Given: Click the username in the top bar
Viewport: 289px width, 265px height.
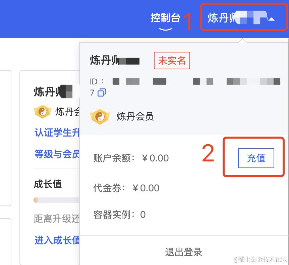Looking at the screenshot, I should pos(237,18).
